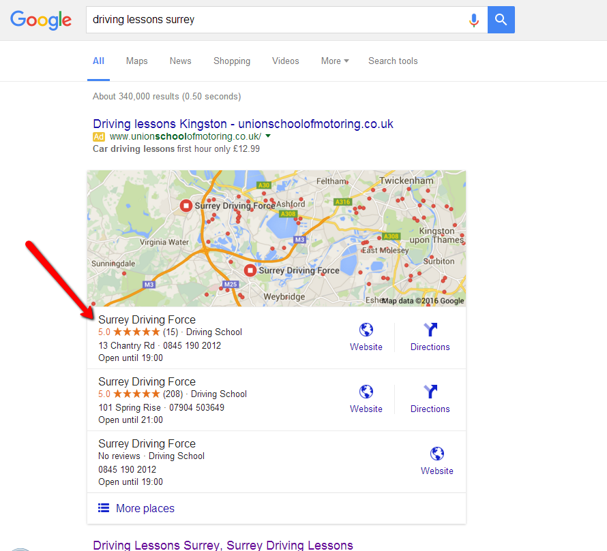This screenshot has width=607, height=551.
Task: Open the More navigation dropdown
Action: tap(334, 61)
